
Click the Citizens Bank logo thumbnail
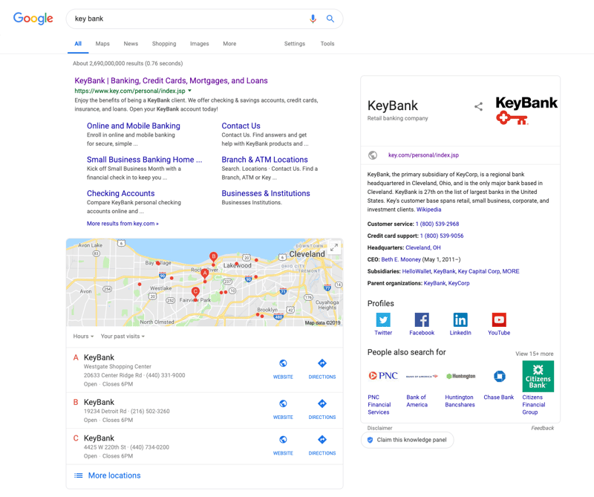538,376
